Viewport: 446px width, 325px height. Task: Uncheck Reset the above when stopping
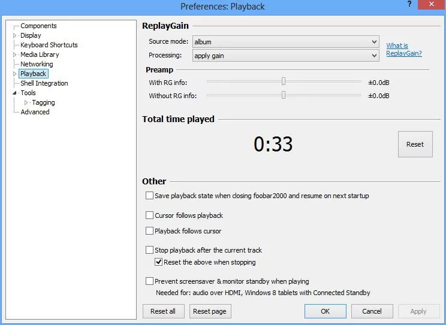click(158, 262)
